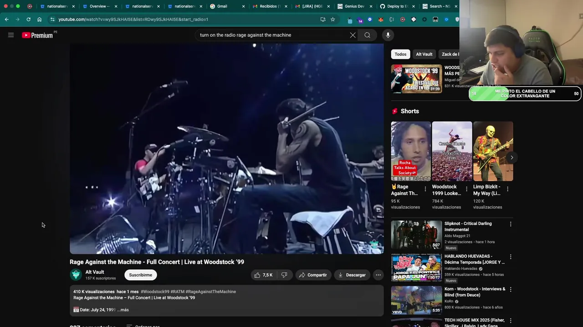This screenshot has width=583, height=327.
Task: Open options for Hablando Huevadas video
Action: 511,257
